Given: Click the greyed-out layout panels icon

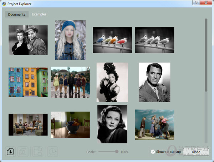Looking at the screenshot, I should tap(38, 152).
